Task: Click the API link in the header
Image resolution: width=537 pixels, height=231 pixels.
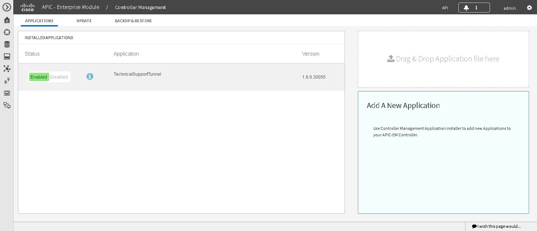Action: pos(445,7)
